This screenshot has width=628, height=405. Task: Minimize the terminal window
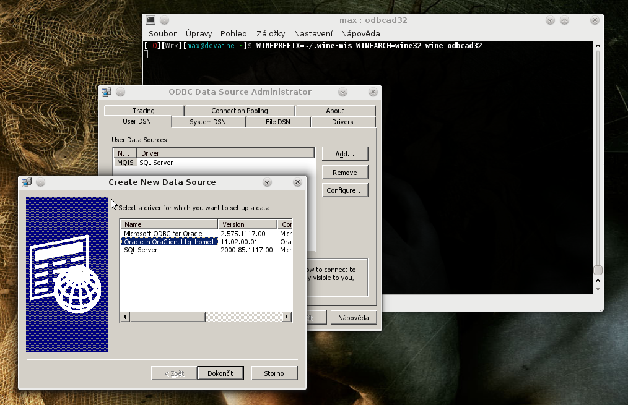550,20
